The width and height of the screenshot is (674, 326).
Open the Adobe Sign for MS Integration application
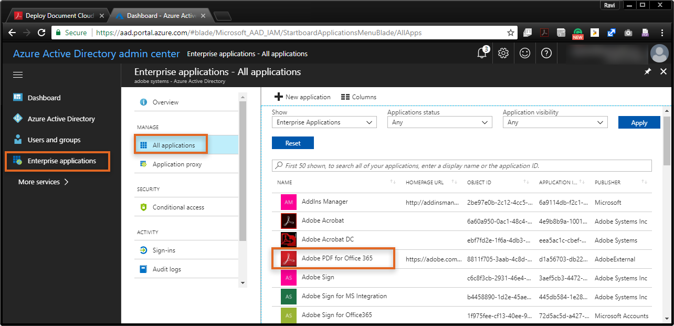click(344, 296)
